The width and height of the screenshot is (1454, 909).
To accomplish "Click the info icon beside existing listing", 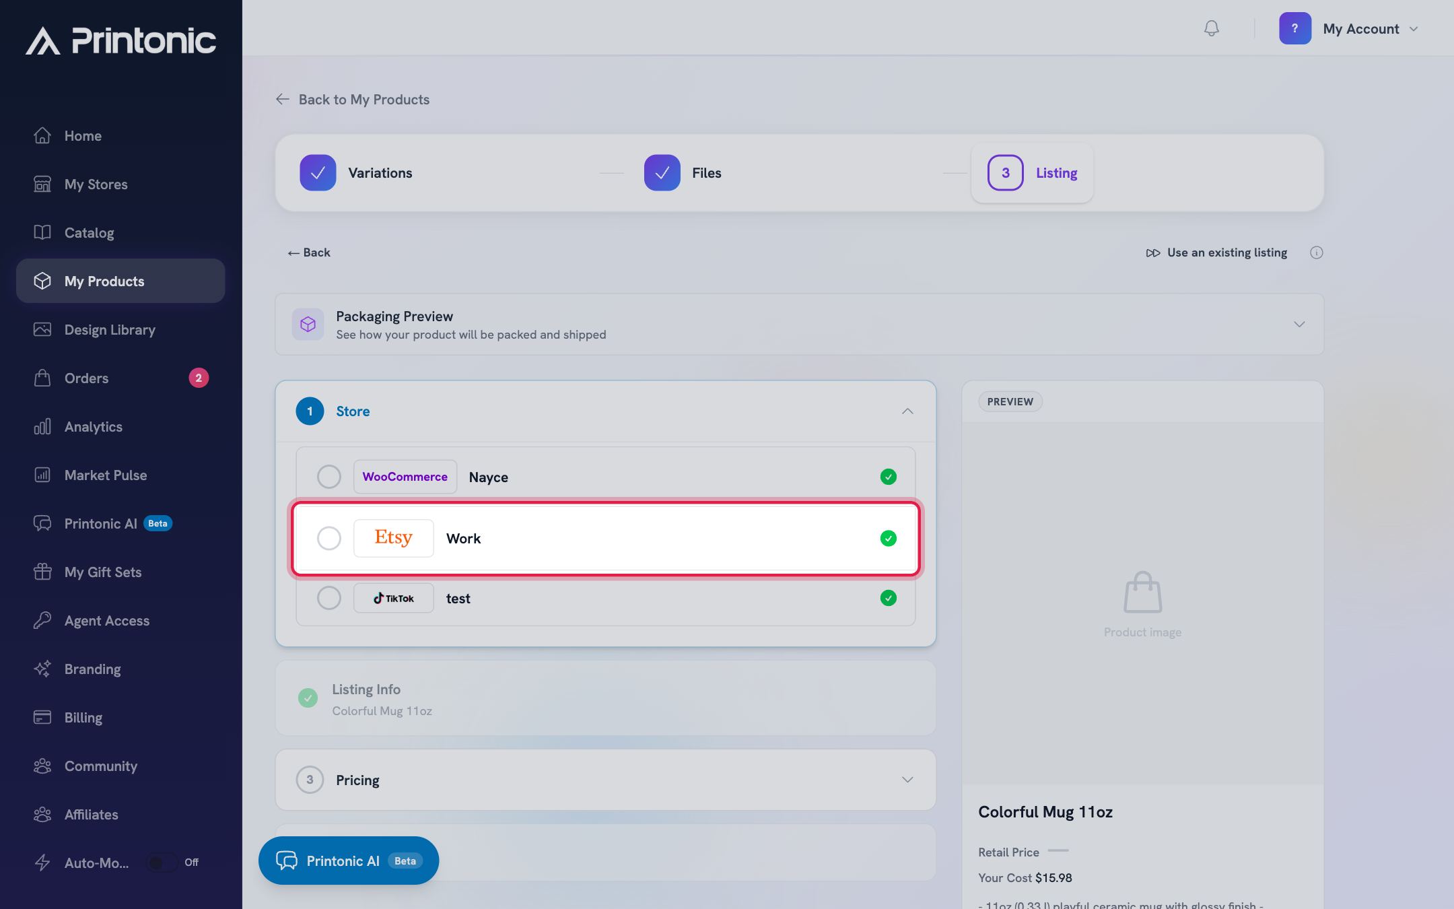I will [x=1316, y=252].
